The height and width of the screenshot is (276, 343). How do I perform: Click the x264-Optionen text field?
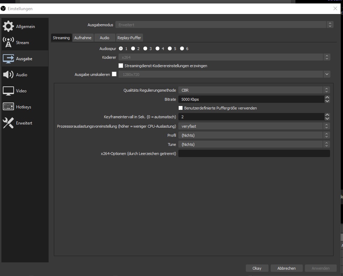[x=254, y=154]
